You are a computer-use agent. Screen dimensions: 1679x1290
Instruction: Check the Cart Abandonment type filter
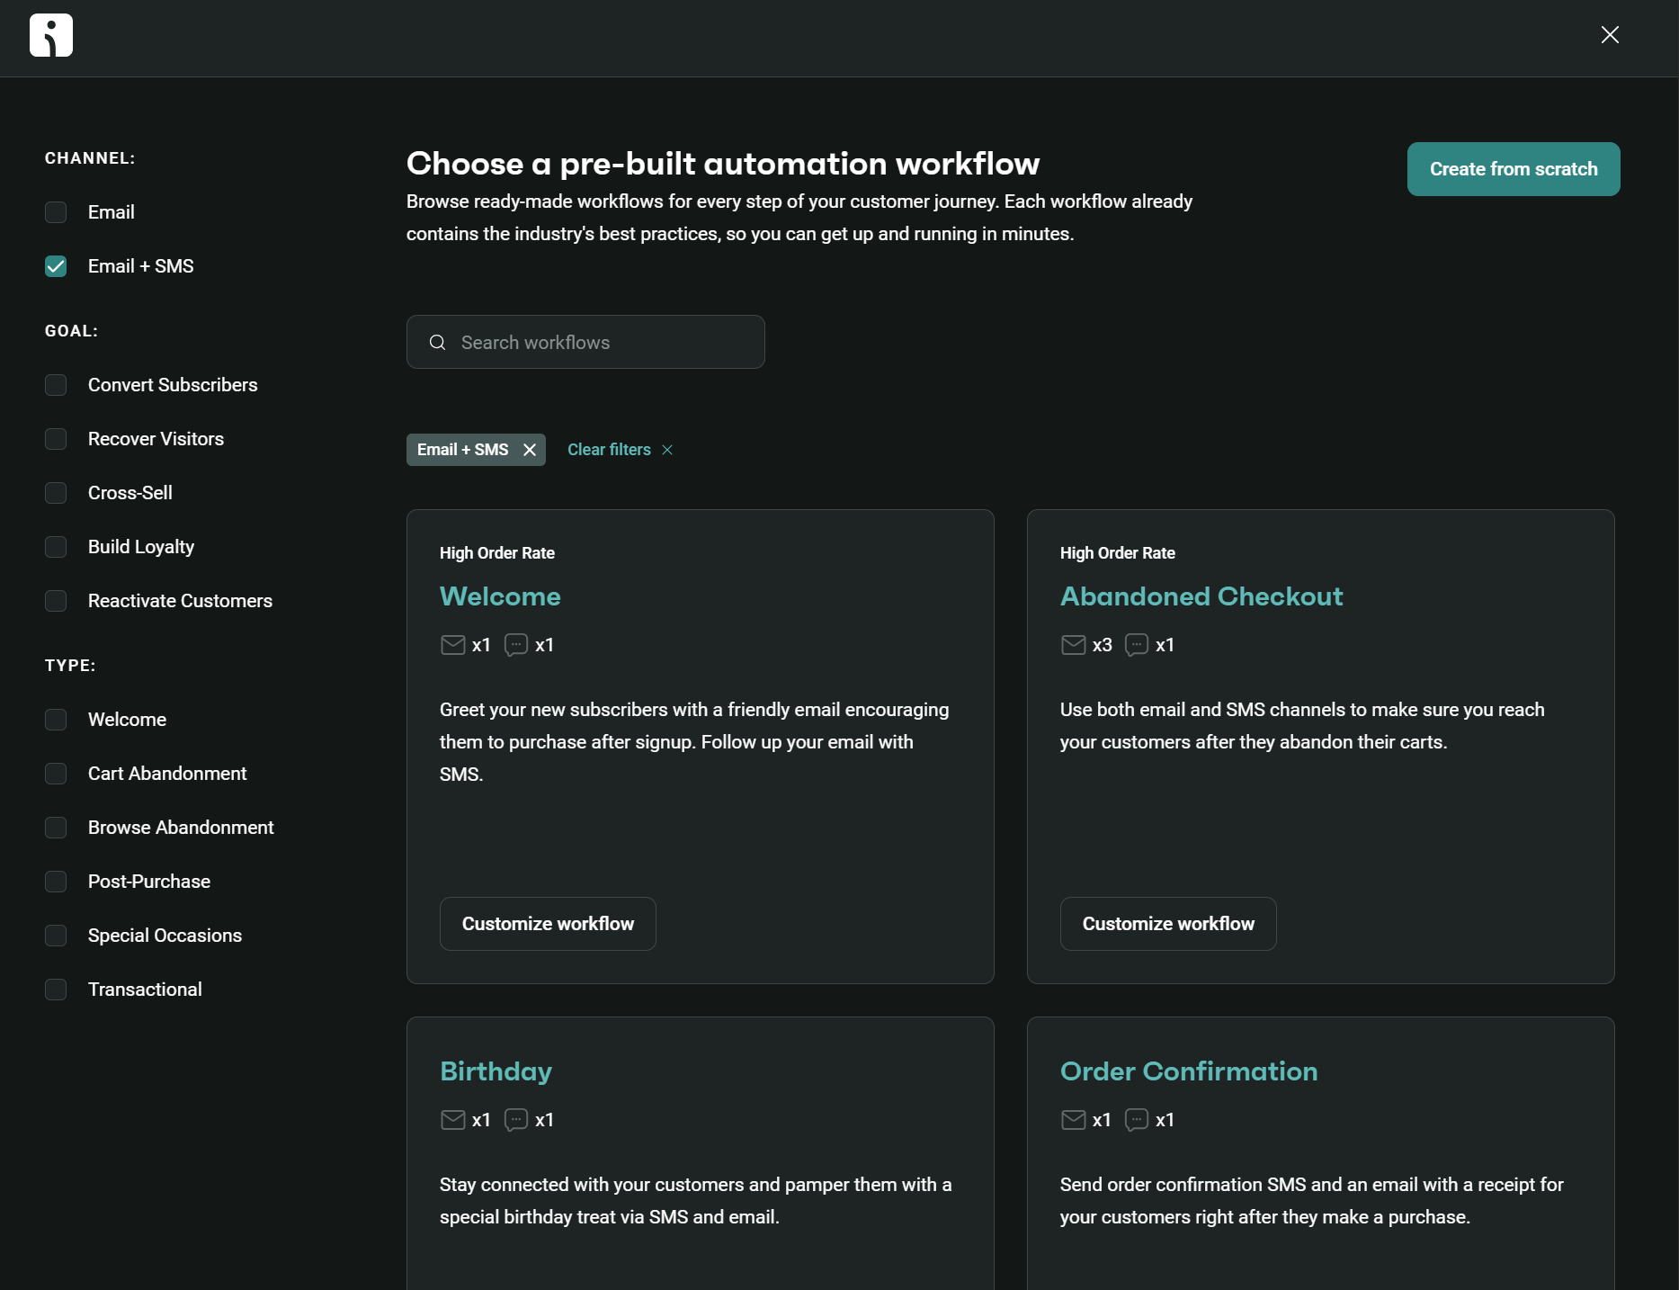(56, 774)
